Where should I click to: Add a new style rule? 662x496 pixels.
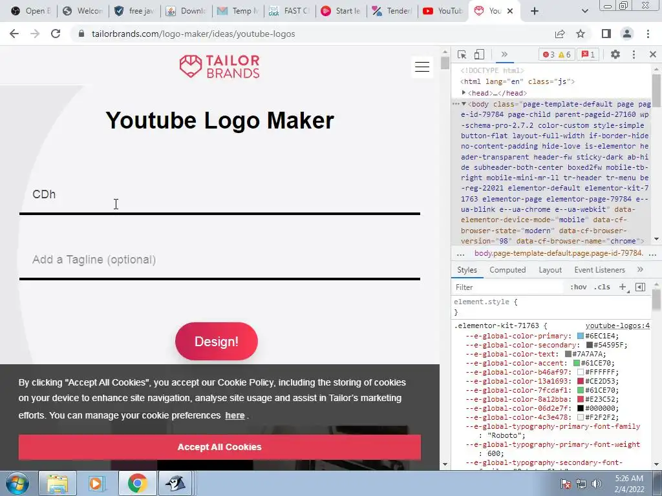click(623, 287)
